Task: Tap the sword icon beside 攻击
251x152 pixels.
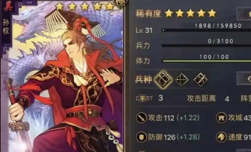Action: tap(141, 118)
